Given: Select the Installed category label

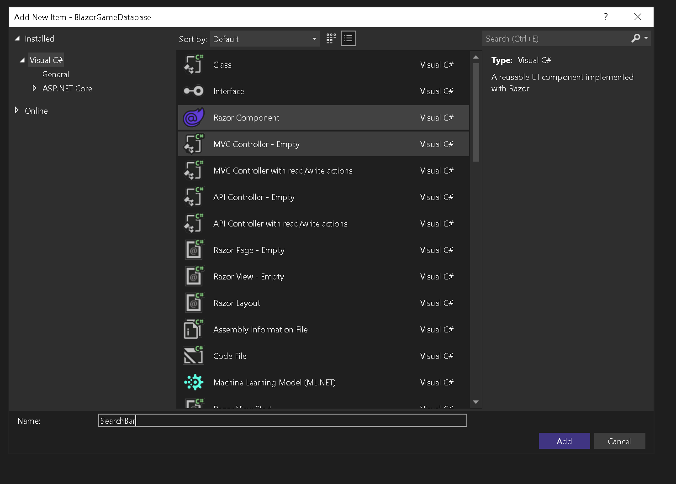Looking at the screenshot, I should (x=39, y=39).
